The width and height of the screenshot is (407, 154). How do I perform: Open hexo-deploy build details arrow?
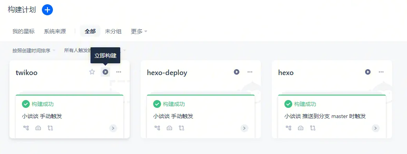pyautogui.click(x=244, y=128)
